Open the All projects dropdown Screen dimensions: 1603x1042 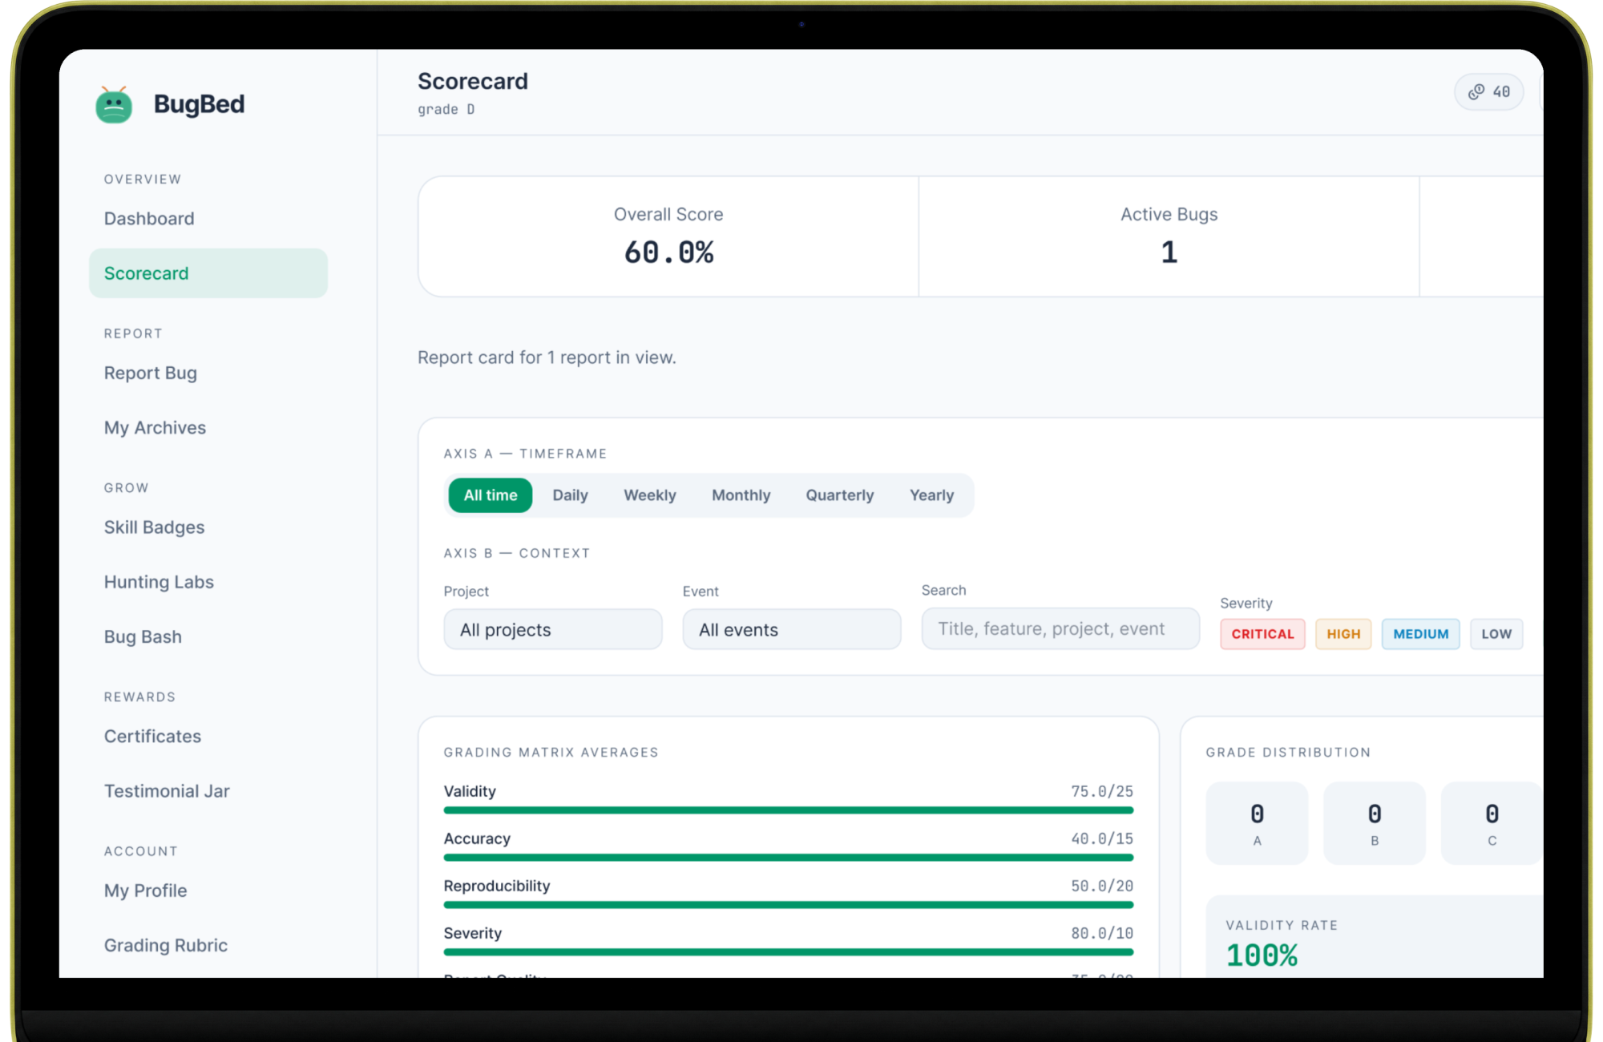click(x=553, y=630)
